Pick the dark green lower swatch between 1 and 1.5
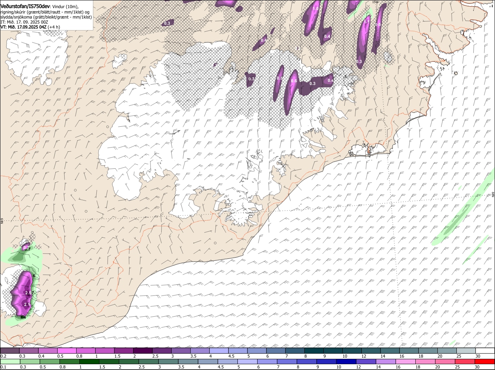Image resolution: width=495 pixels, height=370 pixels. point(89,362)
